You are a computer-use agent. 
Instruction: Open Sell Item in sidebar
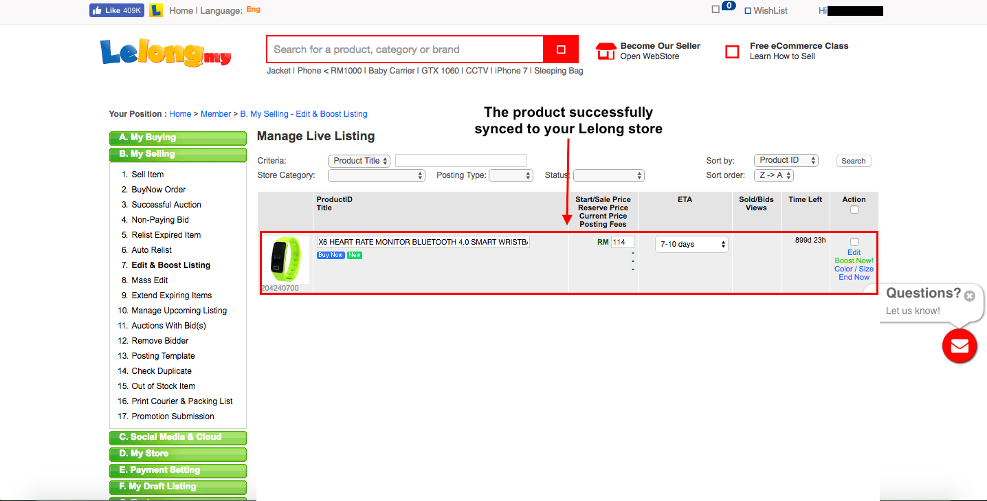(148, 175)
